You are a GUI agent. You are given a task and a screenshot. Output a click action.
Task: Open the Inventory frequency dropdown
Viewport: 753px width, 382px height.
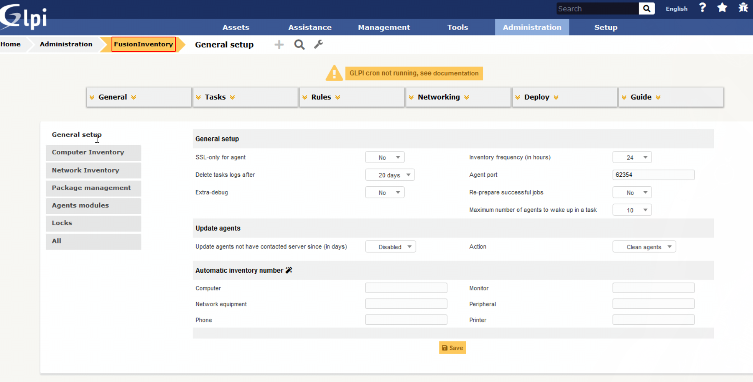click(x=632, y=157)
